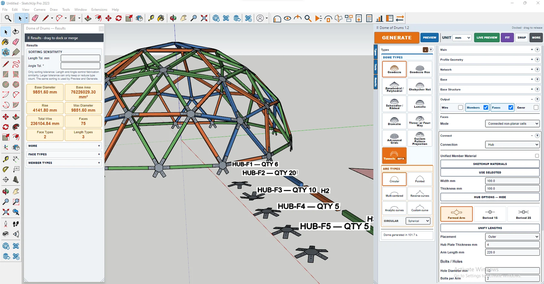Open the user account icon
This screenshot has height=284, width=544.
point(260,18)
